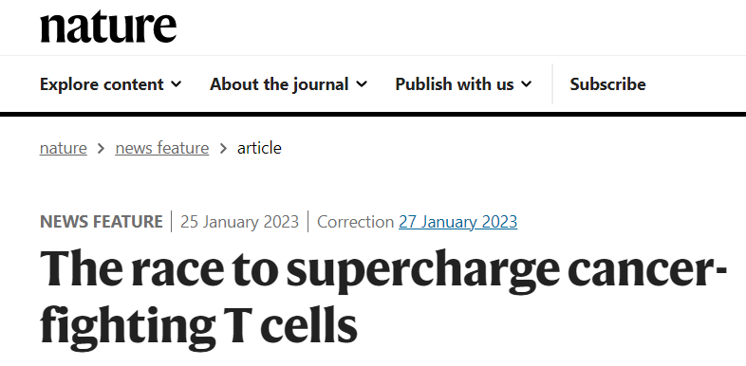This screenshot has width=746, height=366.
Task: Click breadcrumb arrow before article
Action: (x=223, y=148)
